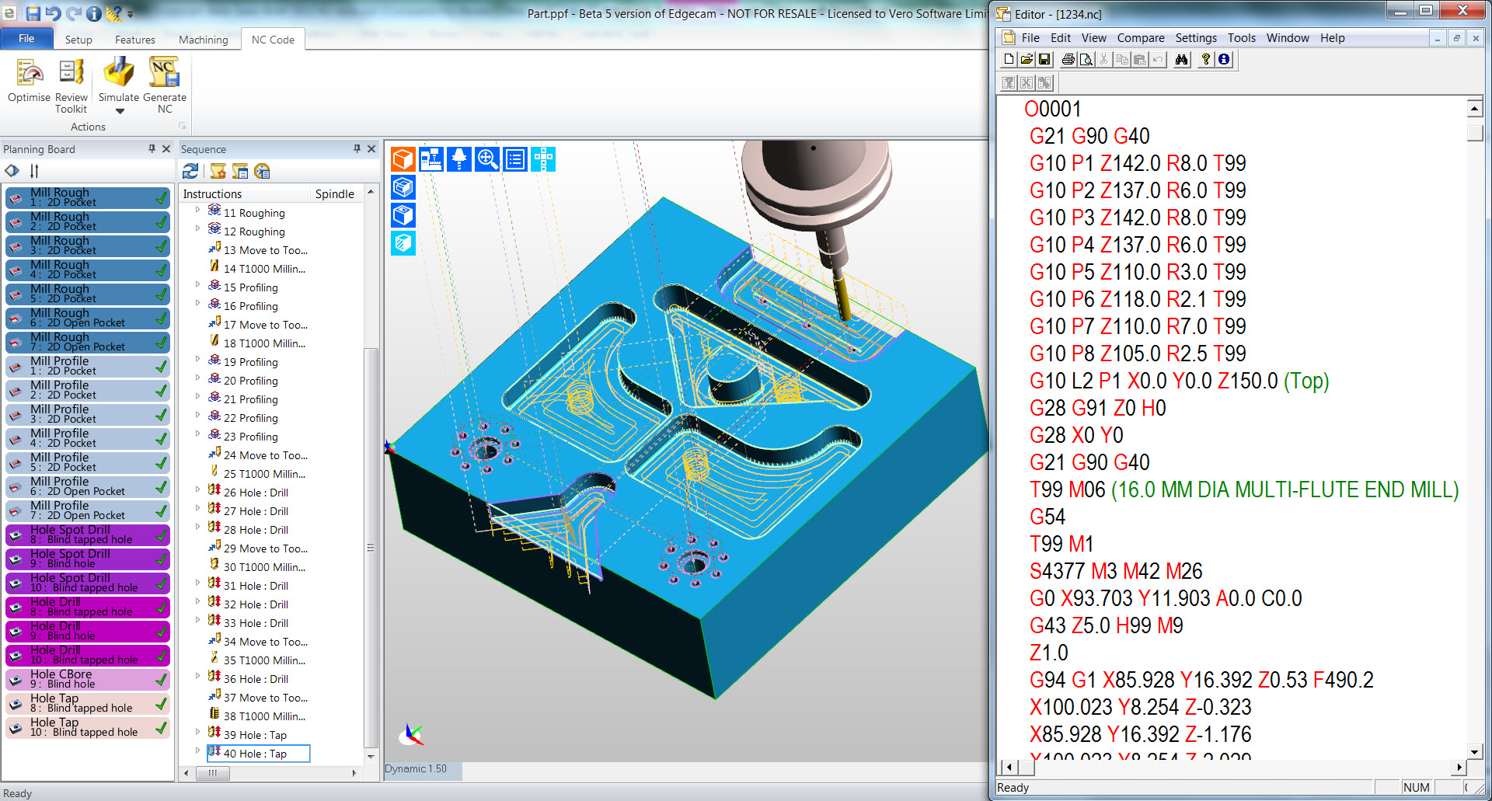Screen dimensions: 1492x801
Task: Toggle checkmark on Hole CBore 9: Blind hole
Action: click(161, 680)
